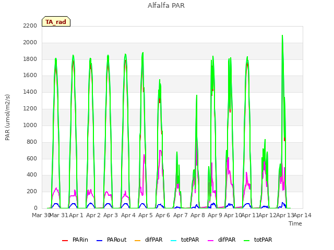Click the blue PARout legend color line
The image size is (334, 250).
100,241
